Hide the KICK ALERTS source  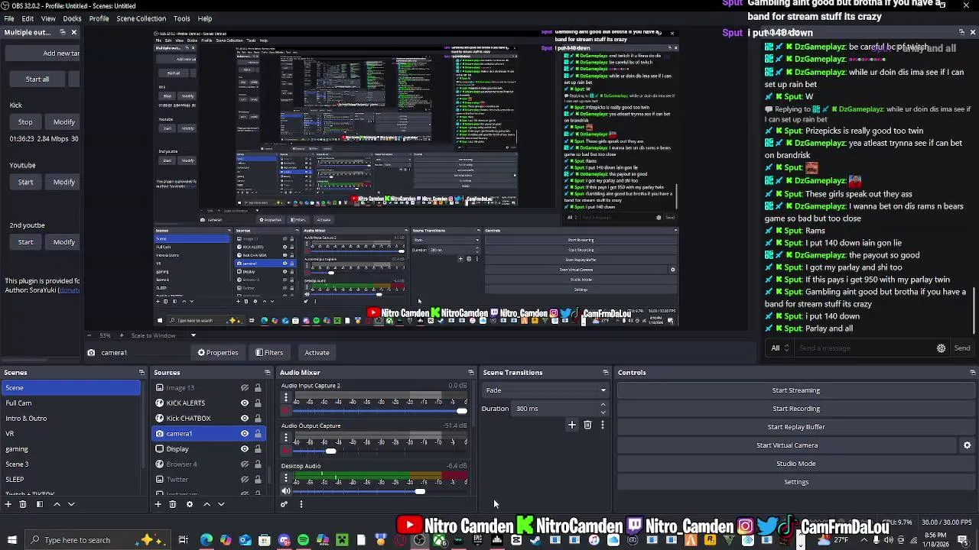click(245, 403)
